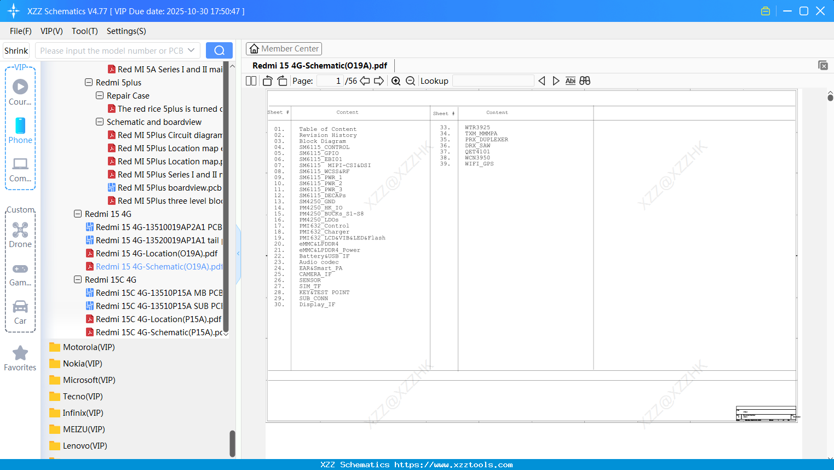Viewport: 834px width, 470px height.
Task: Activate the Abi text search tool
Action: coord(570,81)
